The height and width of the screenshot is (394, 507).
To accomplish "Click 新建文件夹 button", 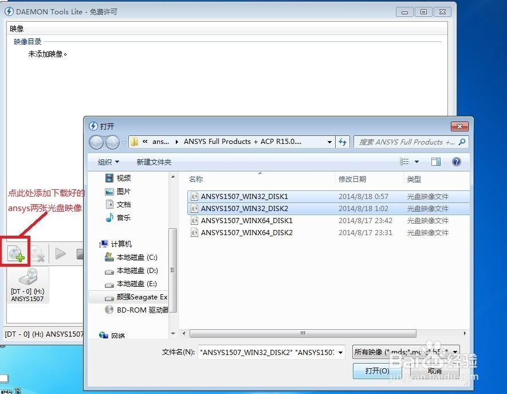I will click(154, 162).
